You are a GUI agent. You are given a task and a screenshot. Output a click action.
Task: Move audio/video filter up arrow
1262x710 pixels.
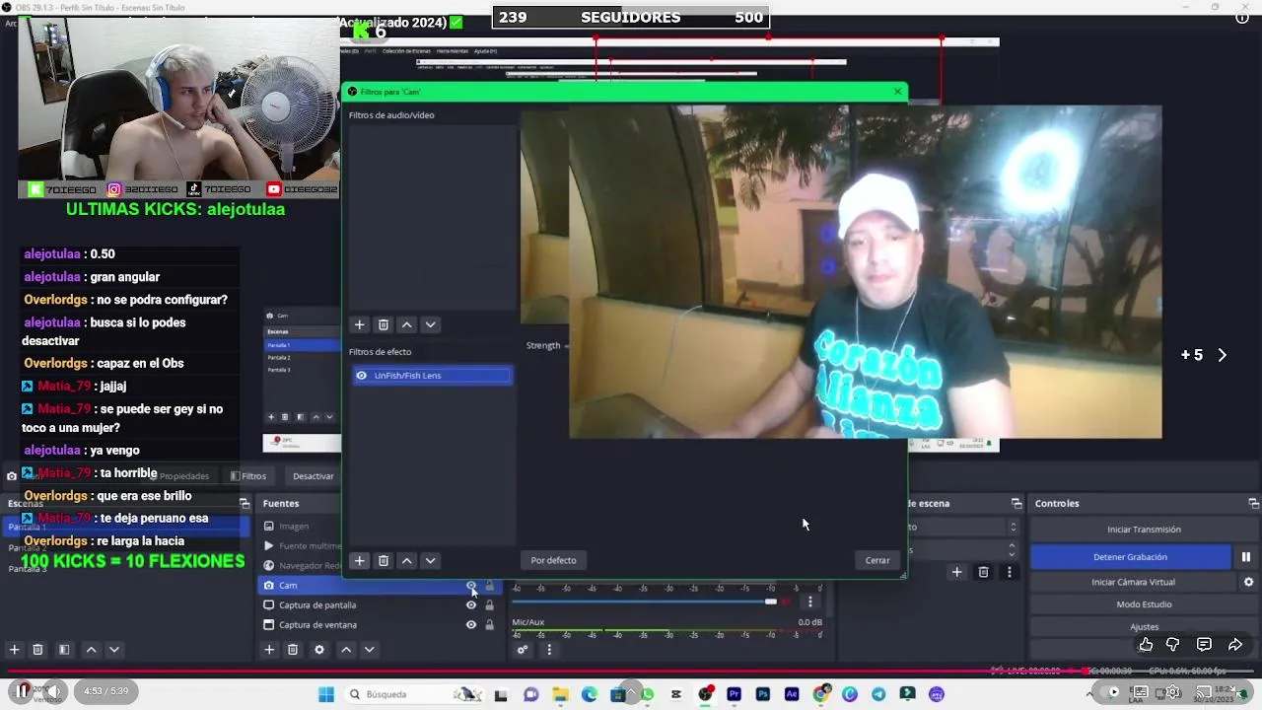(x=406, y=324)
